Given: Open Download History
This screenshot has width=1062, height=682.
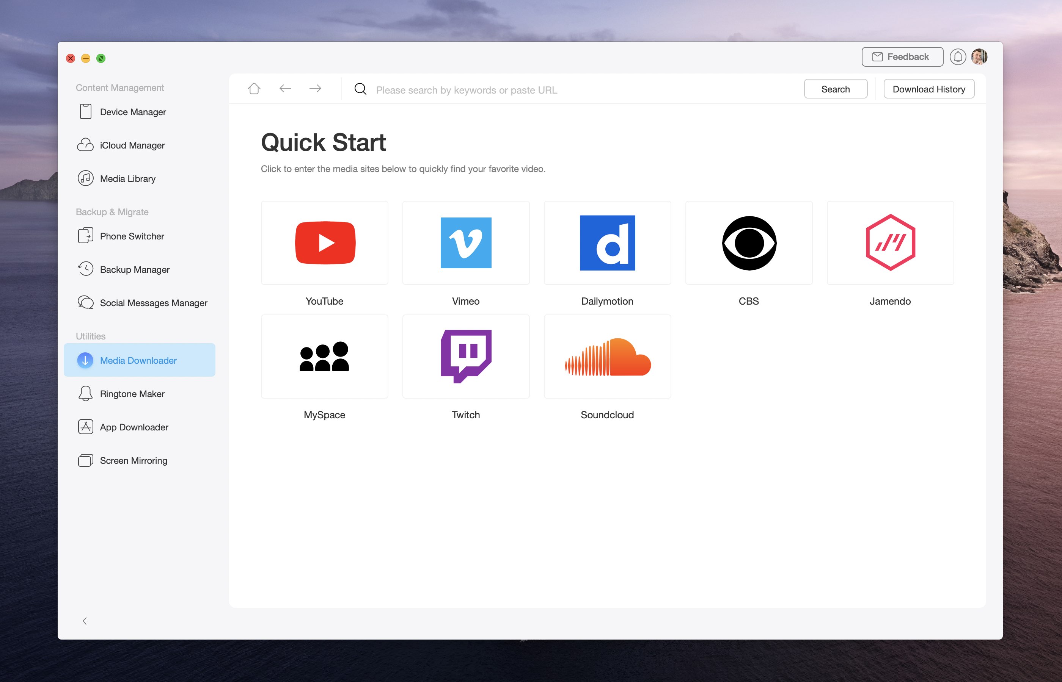Looking at the screenshot, I should [928, 89].
